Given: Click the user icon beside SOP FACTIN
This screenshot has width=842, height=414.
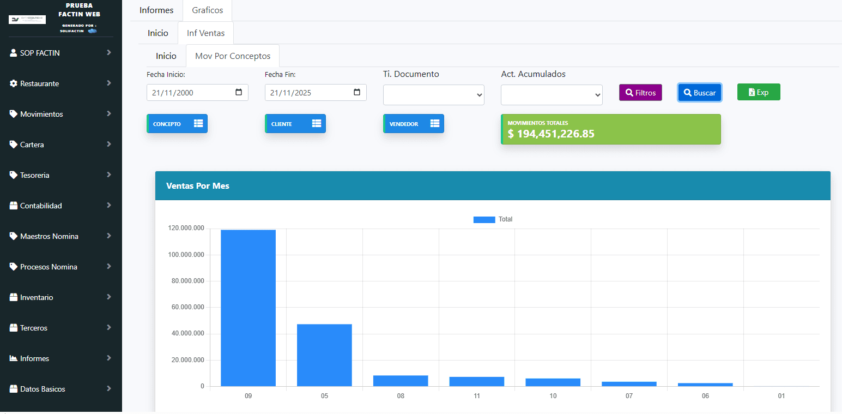Looking at the screenshot, I should [14, 53].
